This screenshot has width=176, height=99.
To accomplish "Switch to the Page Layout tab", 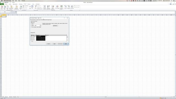I will pos(15,4).
